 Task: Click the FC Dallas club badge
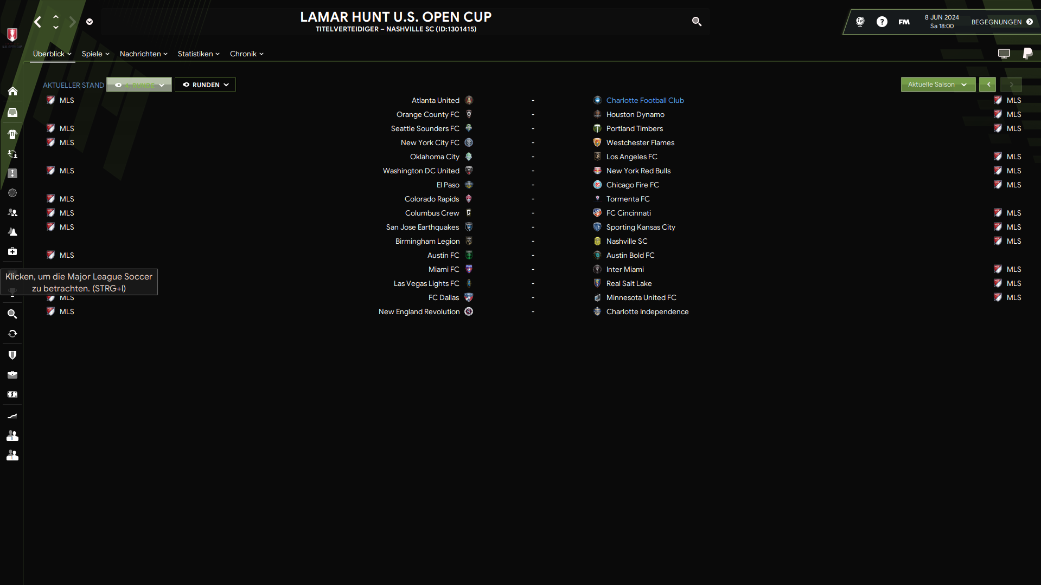(x=469, y=297)
